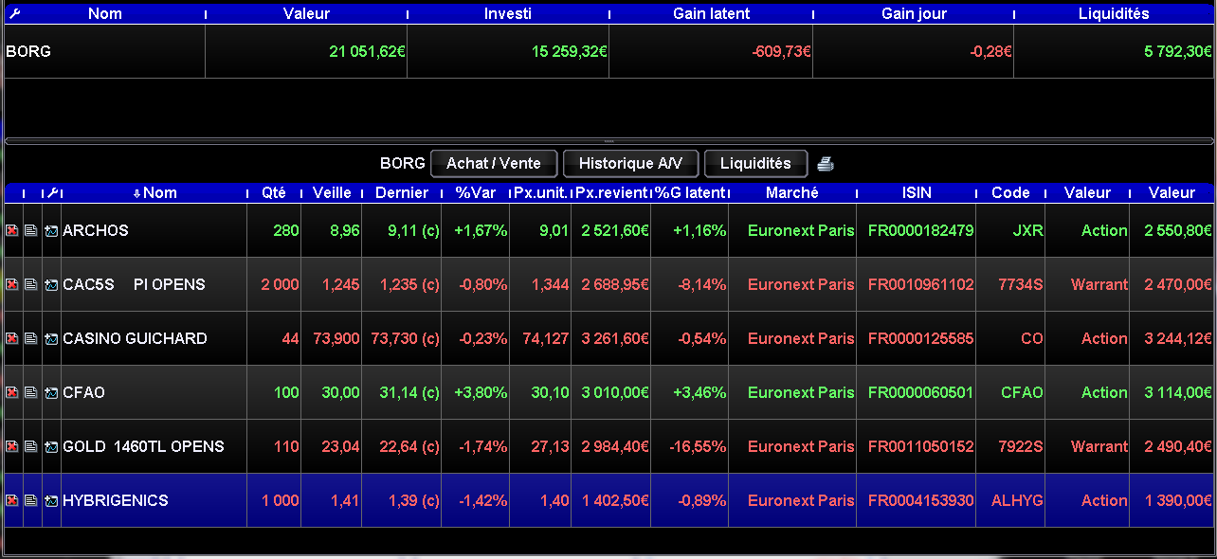The image size is (1217, 559).
Task: Select the CASINO GUICHARD position name
Action: click(x=135, y=338)
